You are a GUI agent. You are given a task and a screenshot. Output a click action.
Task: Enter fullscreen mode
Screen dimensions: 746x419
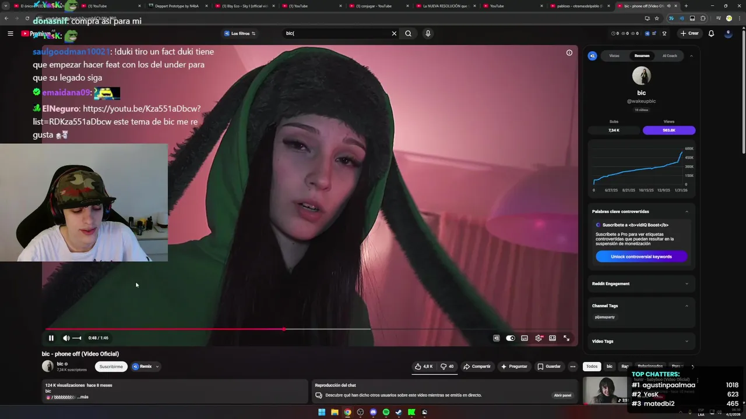coord(566,338)
